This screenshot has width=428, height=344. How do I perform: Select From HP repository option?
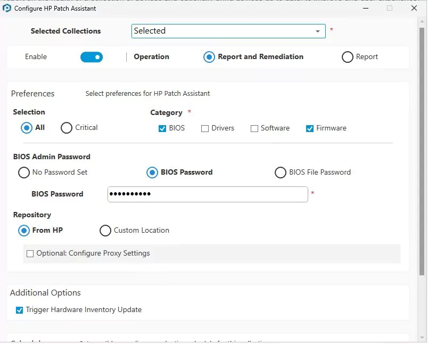coord(24,231)
